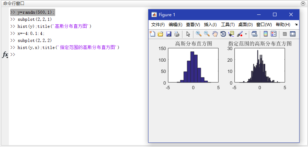
Task: Print figure using printer icon
Action: 176,34
